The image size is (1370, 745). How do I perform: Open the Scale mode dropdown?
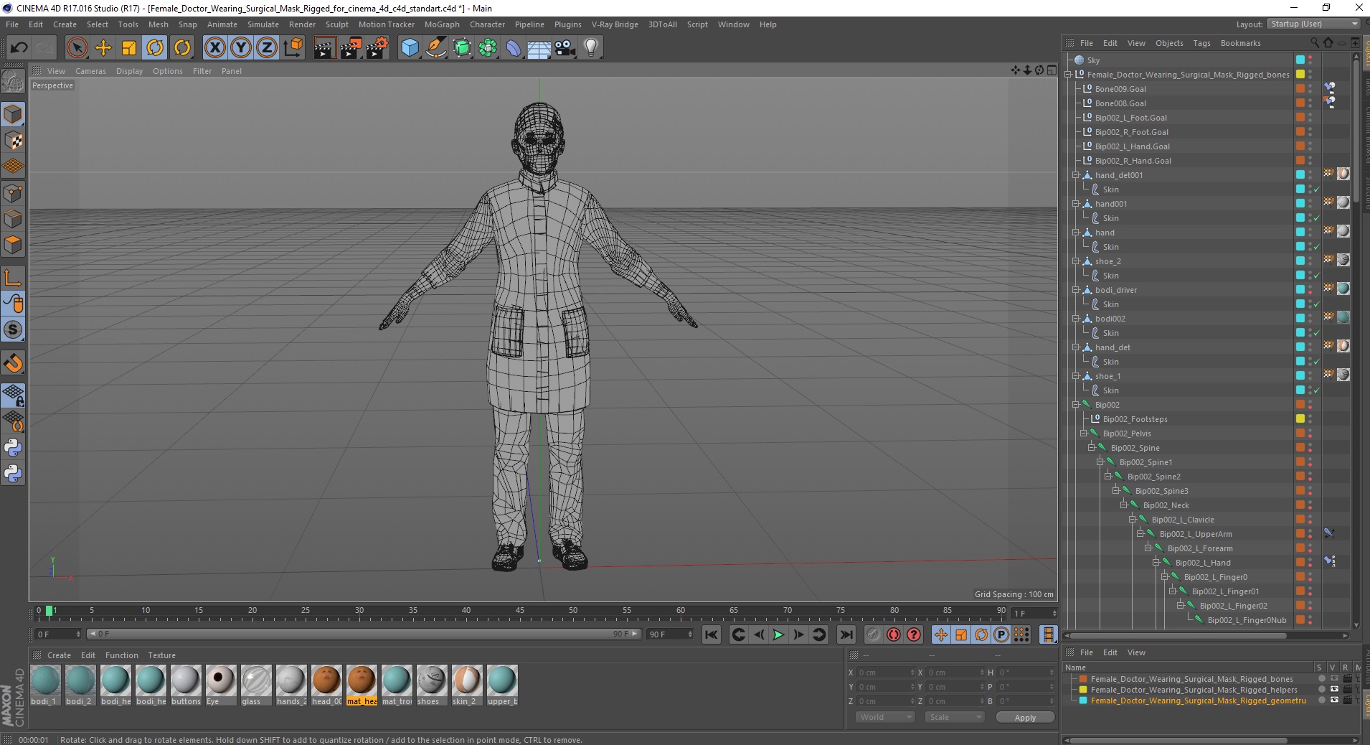954,717
